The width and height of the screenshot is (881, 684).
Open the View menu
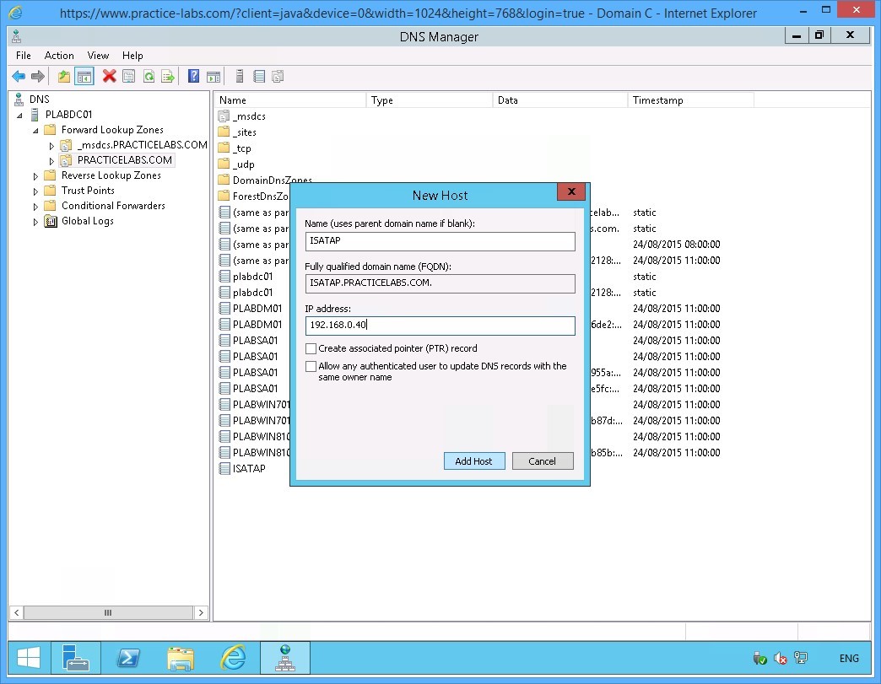[x=98, y=56]
